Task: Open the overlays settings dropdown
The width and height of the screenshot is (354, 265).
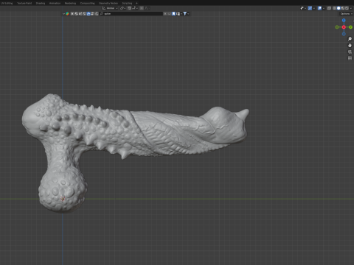Action: point(324,8)
